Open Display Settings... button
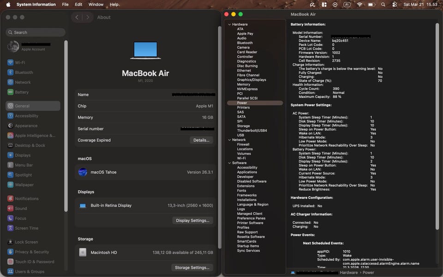 (x=192, y=221)
